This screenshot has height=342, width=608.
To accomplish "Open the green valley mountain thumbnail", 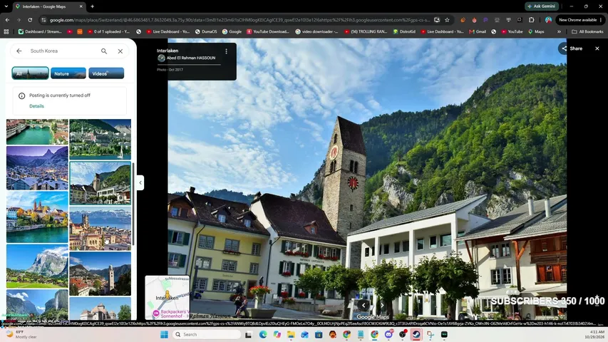I will point(37,266).
